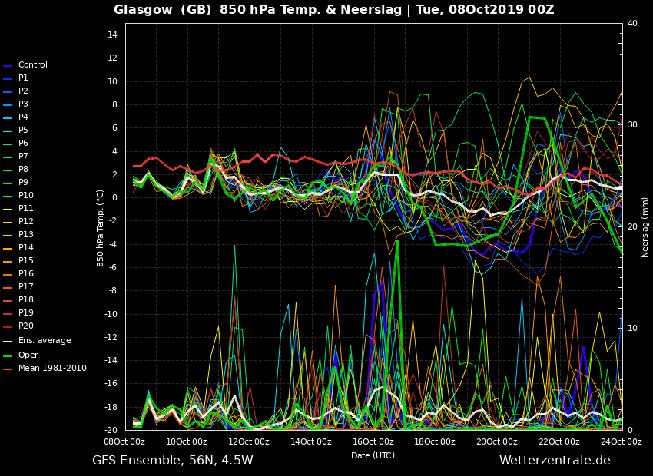The width and height of the screenshot is (653, 476).
Task: Click the GFS Ensemble, 56N, 4.5W caption
Action: click(x=172, y=461)
